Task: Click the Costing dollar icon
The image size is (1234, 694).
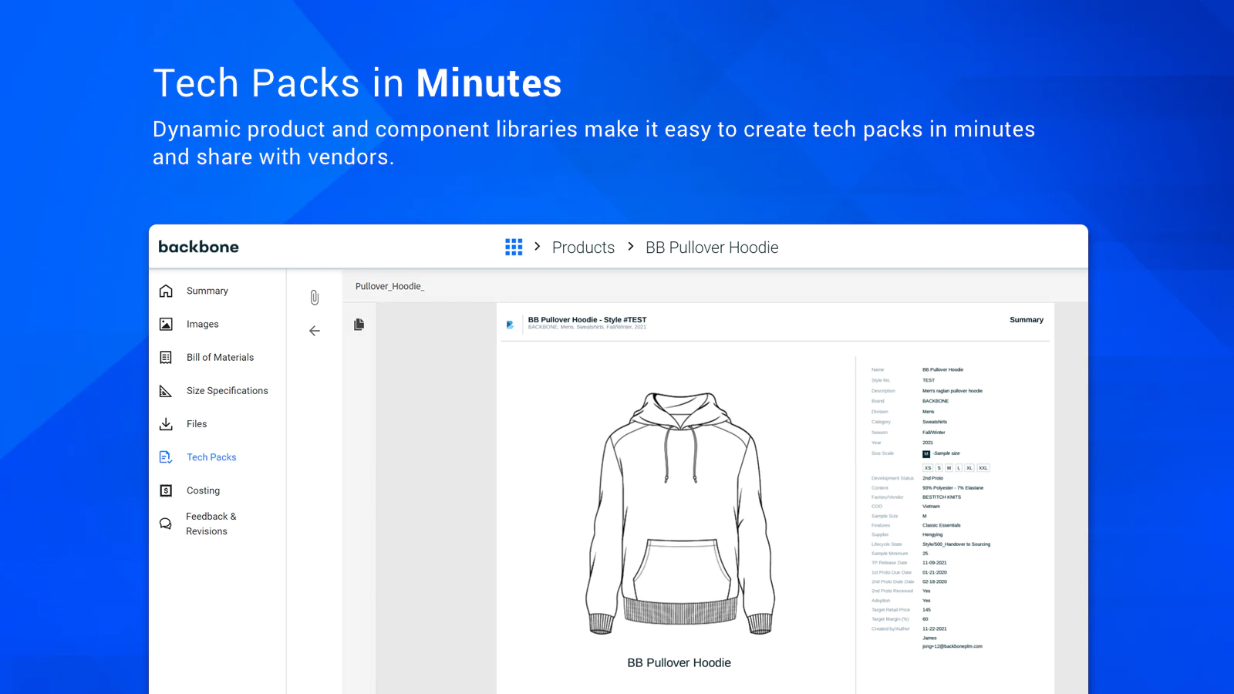Action: click(166, 490)
